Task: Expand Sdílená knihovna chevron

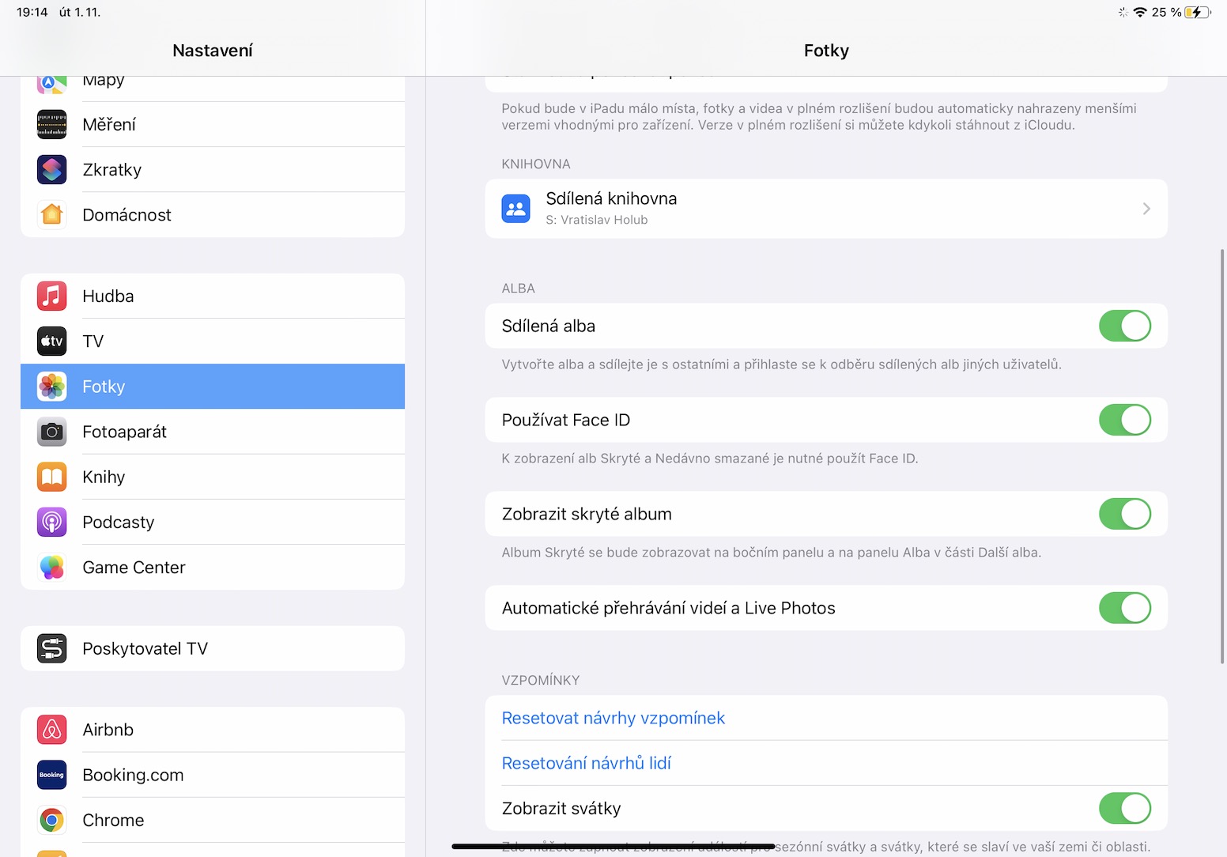Action: pos(1146,209)
